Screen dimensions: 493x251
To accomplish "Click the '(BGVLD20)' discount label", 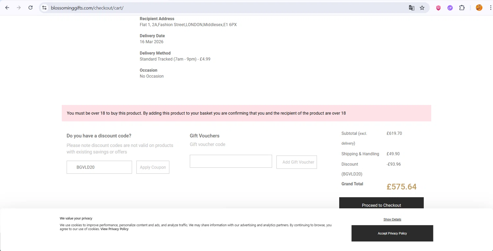I will click(x=352, y=174).
